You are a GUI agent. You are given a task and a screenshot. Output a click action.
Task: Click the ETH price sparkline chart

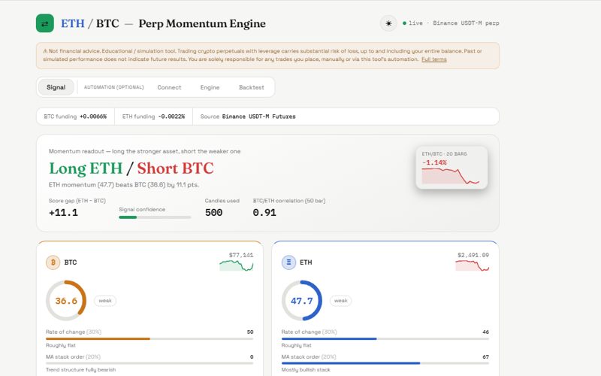pos(473,265)
